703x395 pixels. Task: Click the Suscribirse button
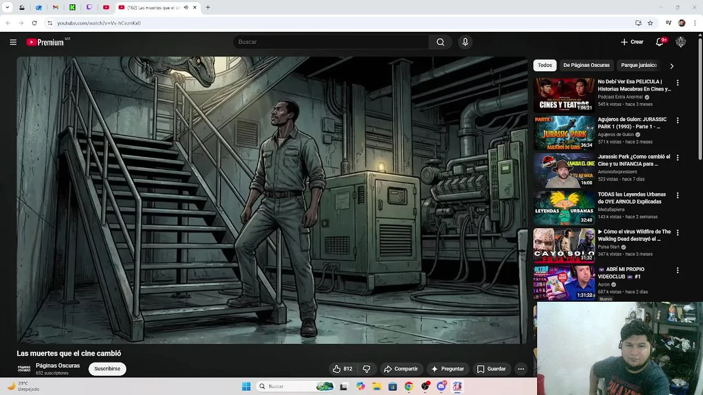(x=107, y=369)
